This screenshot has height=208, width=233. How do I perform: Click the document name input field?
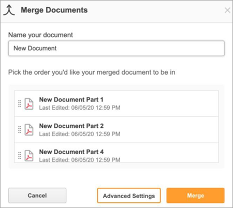116,48
